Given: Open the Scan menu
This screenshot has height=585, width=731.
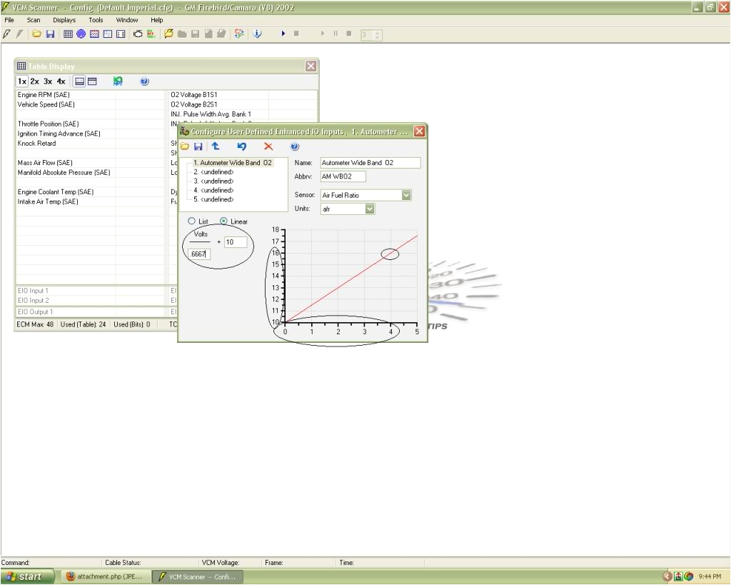Looking at the screenshot, I should click(34, 20).
